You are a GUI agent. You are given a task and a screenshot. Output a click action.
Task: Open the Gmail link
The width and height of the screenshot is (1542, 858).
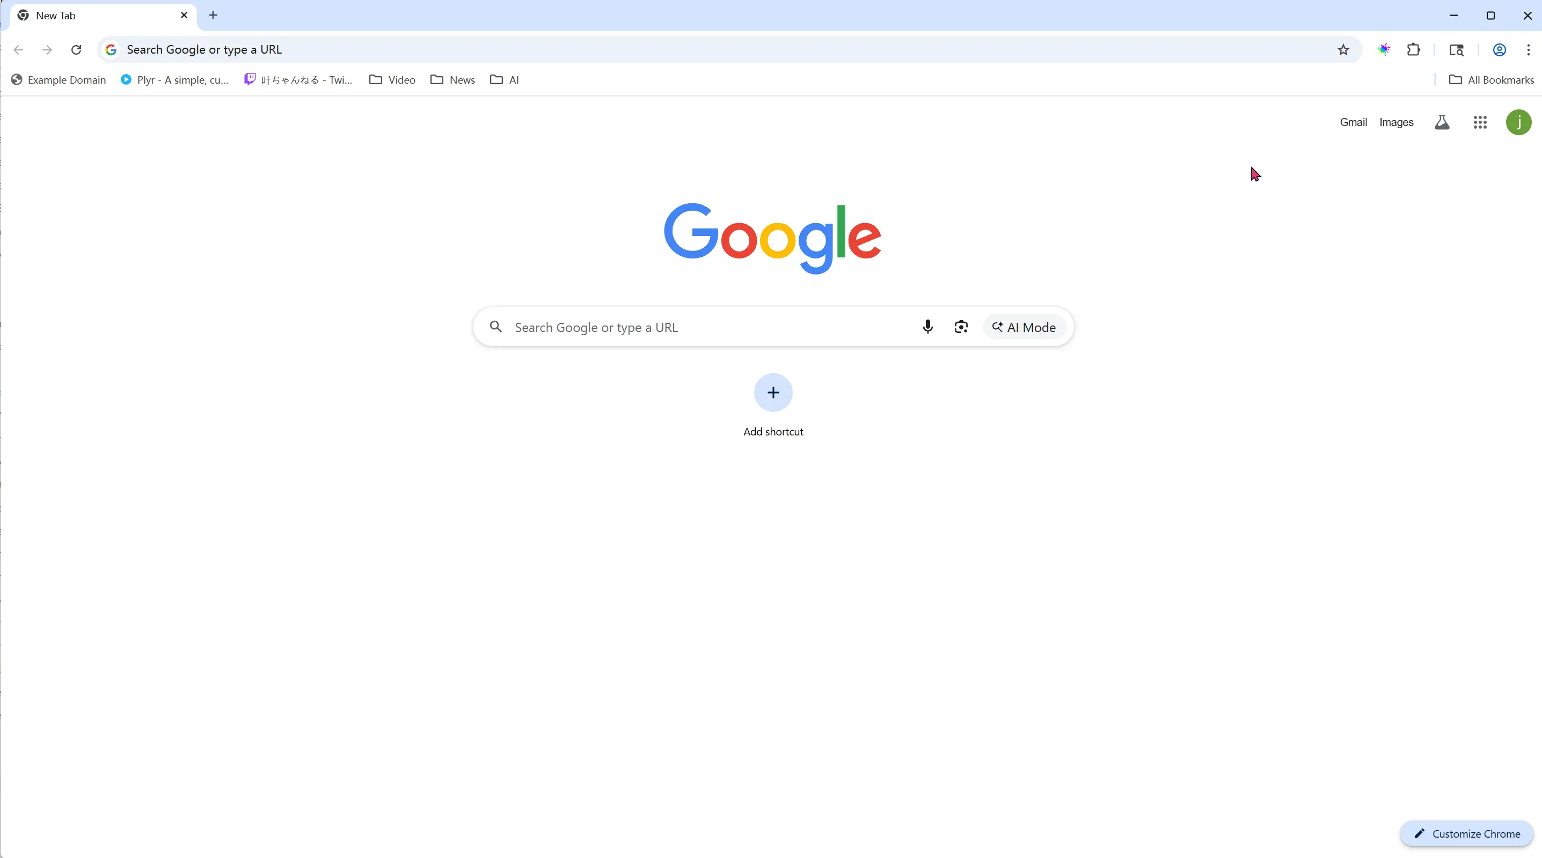coord(1354,123)
